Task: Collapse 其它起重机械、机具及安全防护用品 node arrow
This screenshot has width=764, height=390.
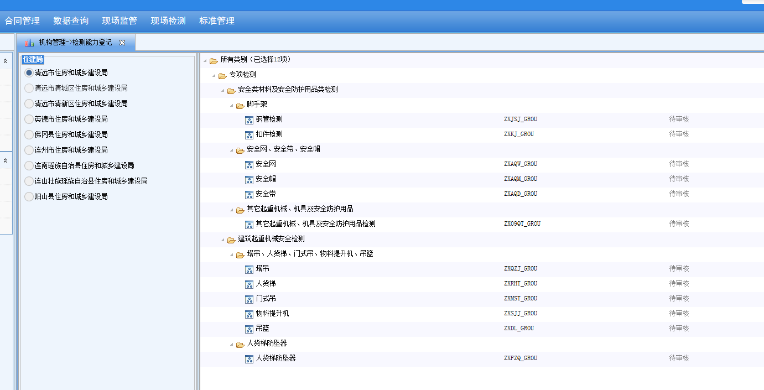Action: click(231, 210)
